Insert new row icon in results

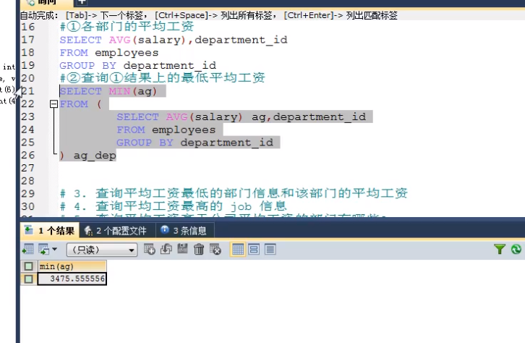click(x=150, y=249)
